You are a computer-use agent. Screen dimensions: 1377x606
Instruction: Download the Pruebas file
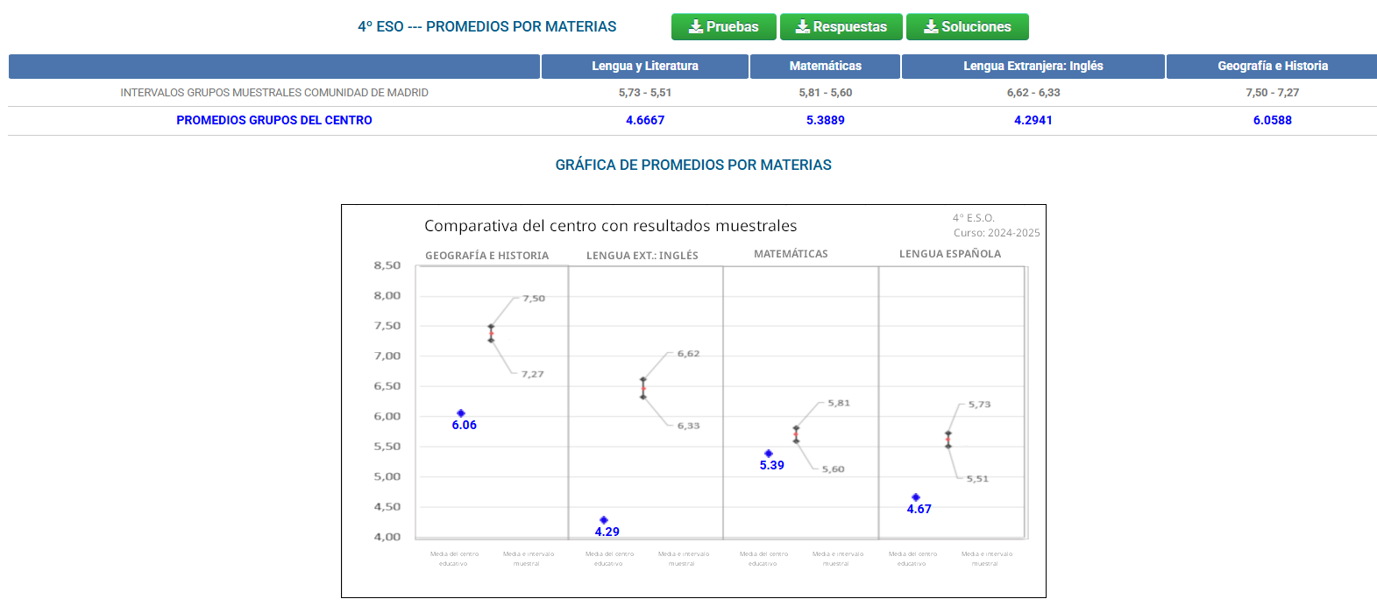click(723, 27)
